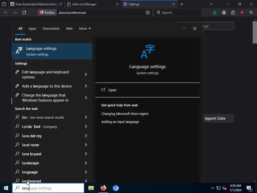Switch to the Add-ons Manager tab

tap(93, 4)
